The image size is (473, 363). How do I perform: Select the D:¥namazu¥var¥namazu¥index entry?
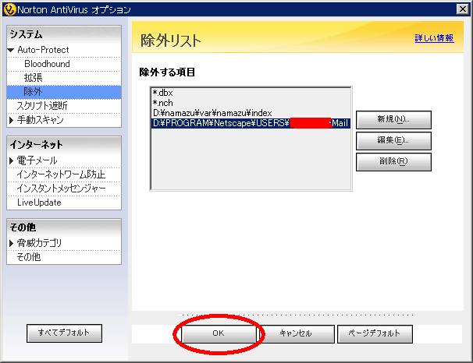click(251, 113)
